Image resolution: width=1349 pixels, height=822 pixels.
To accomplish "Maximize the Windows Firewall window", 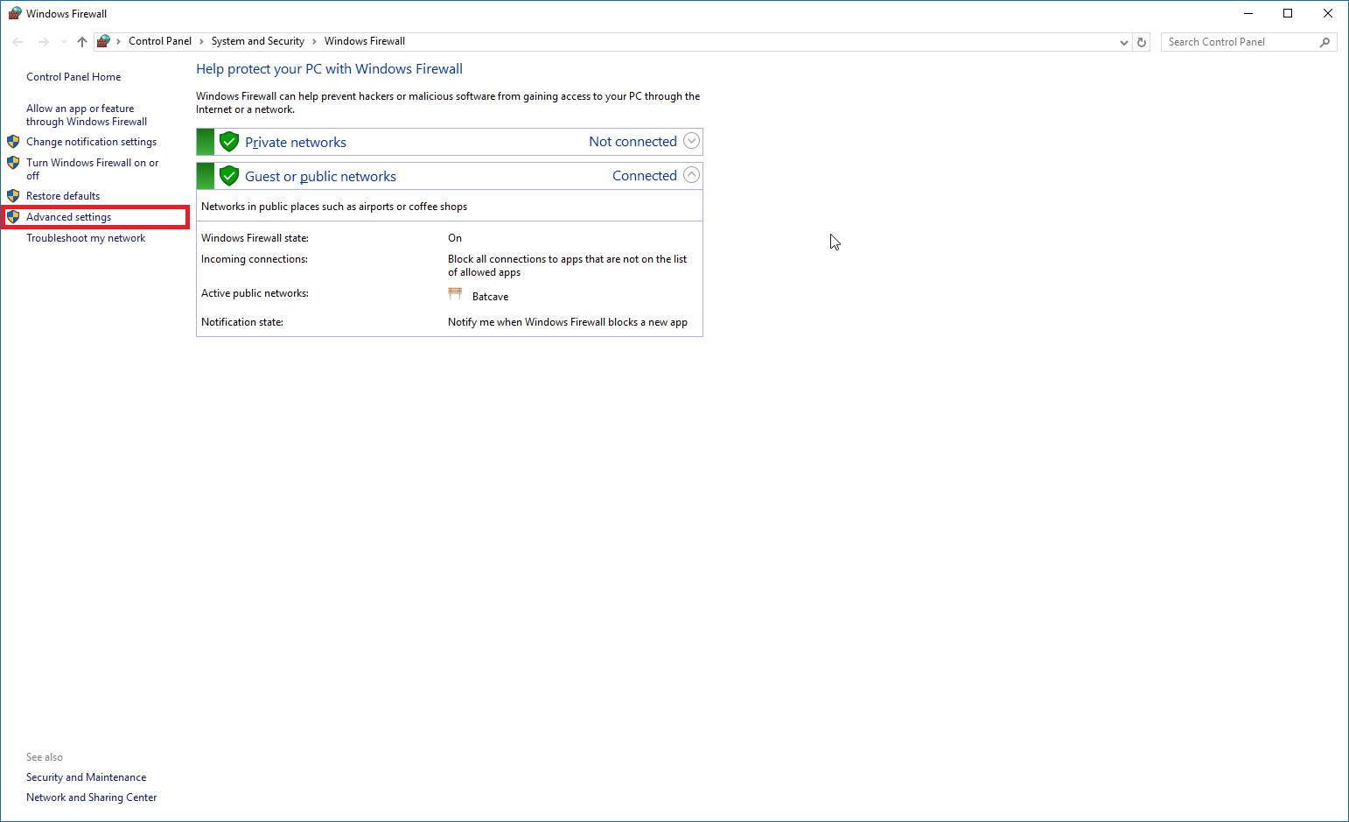I will point(1288,13).
